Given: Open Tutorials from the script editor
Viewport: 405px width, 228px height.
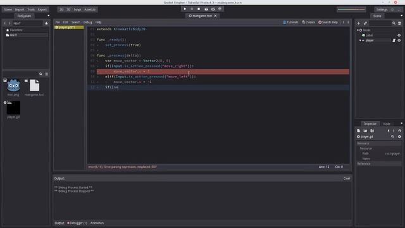Looking at the screenshot, I should click(x=290, y=22).
